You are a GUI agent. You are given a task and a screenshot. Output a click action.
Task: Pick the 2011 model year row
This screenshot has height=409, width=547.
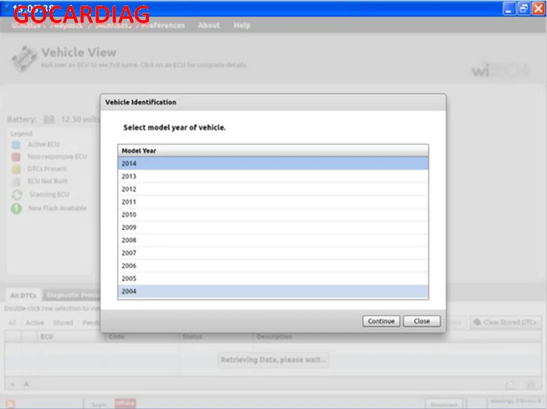click(x=273, y=201)
